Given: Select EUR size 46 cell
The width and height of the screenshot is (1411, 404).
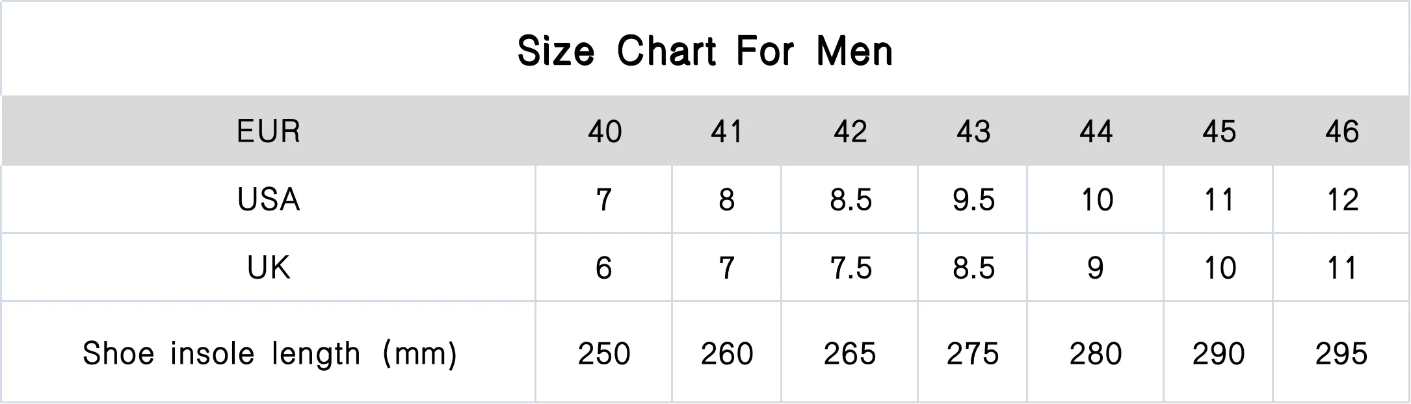Looking at the screenshot, I should [x=1341, y=132].
